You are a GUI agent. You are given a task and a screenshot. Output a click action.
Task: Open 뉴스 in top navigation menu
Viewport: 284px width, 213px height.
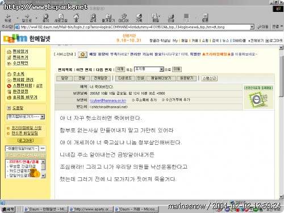tap(225, 40)
